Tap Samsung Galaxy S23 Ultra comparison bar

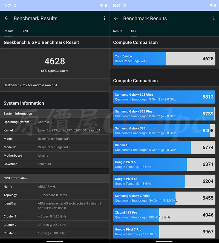164,97
